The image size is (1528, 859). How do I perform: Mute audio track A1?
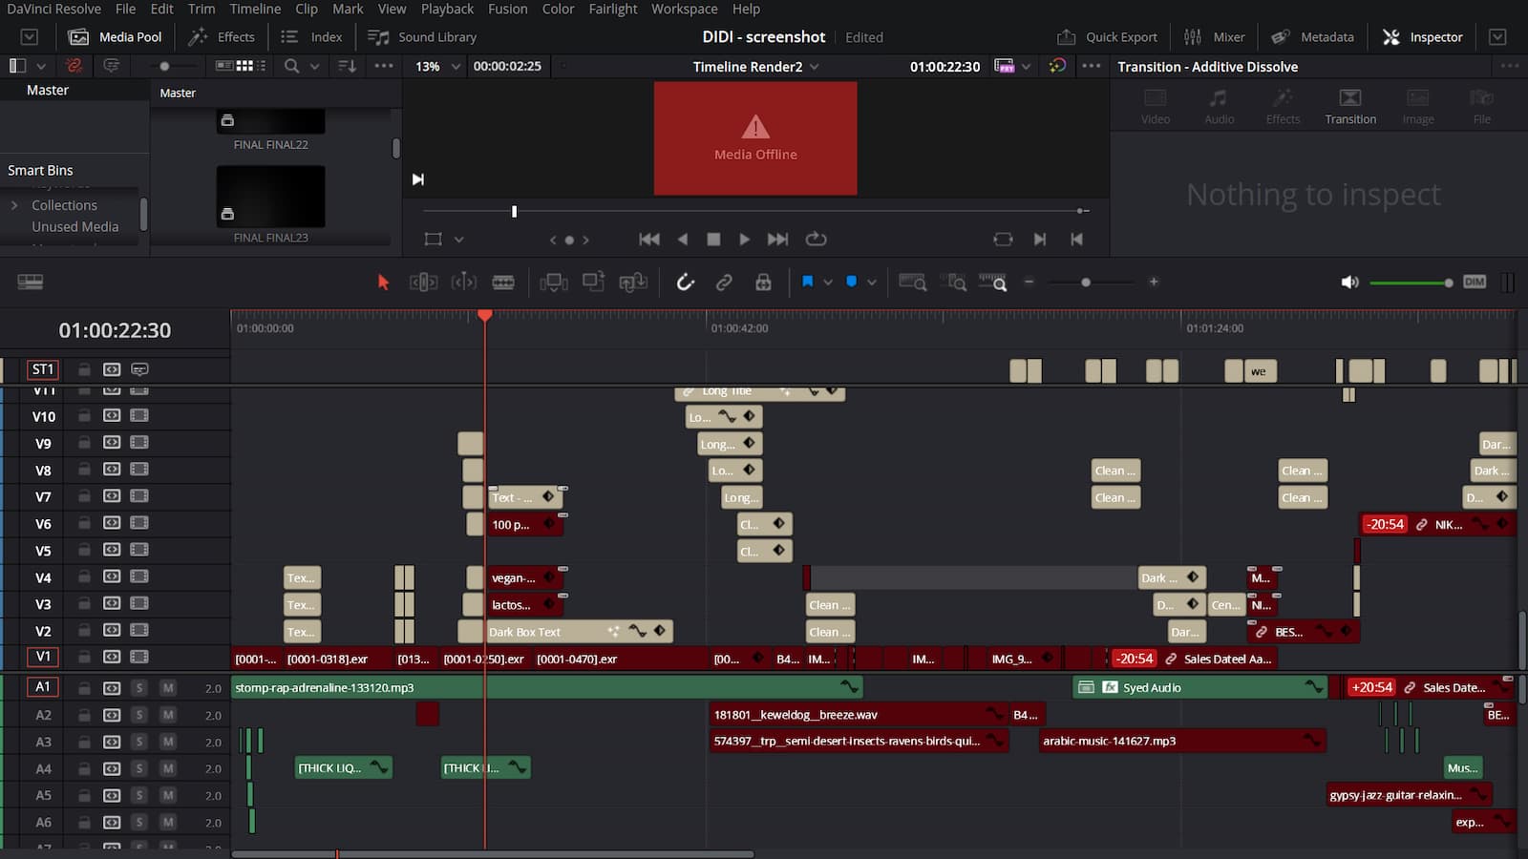[x=168, y=688]
